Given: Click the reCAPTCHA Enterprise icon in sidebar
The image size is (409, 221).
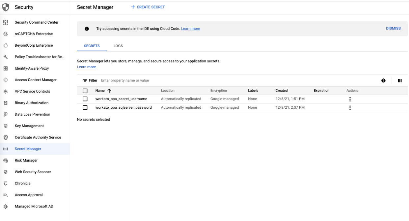Looking at the screenshot, I should point(5,34).
